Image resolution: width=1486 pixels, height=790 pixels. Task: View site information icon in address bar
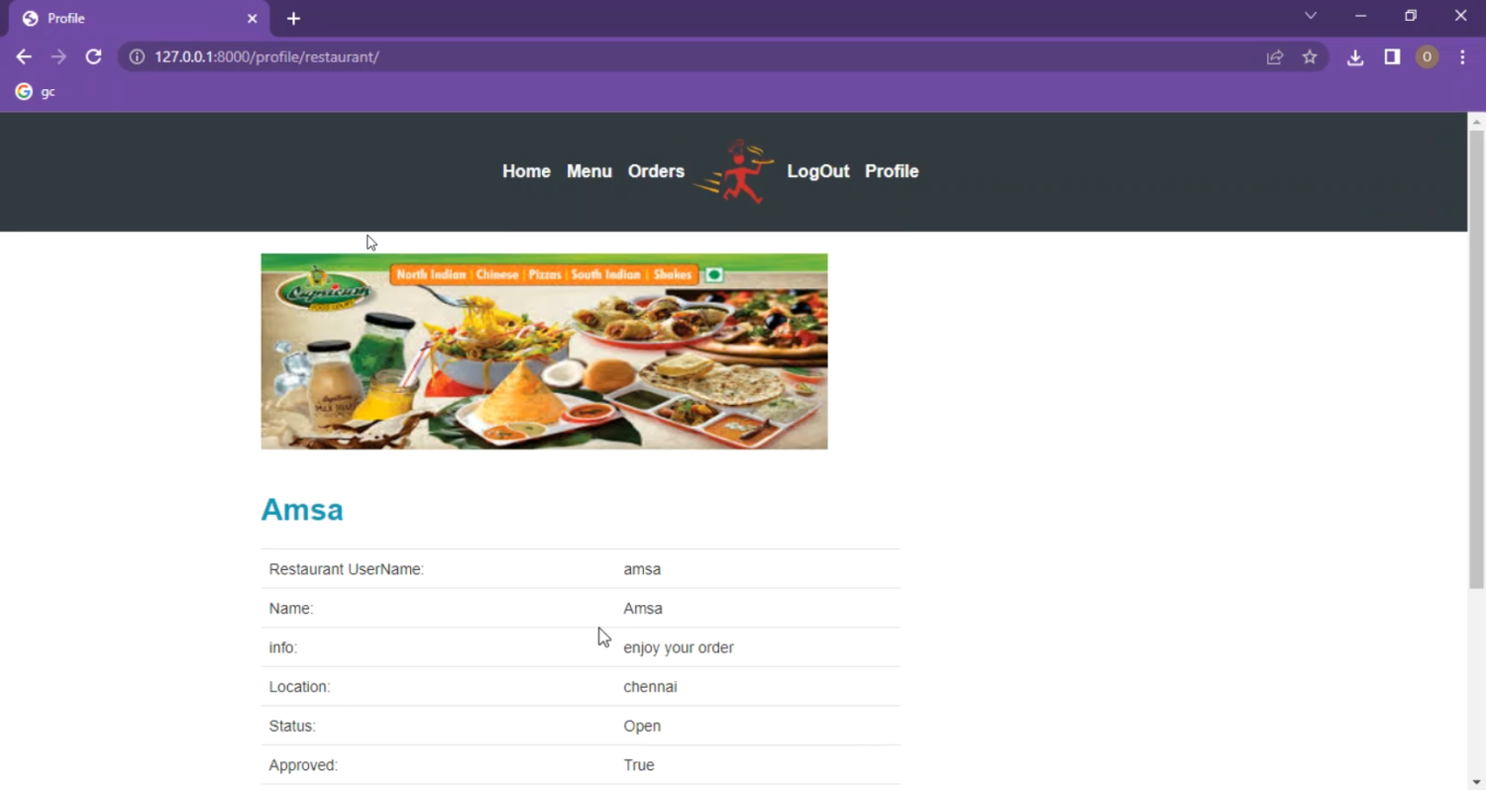138,57
